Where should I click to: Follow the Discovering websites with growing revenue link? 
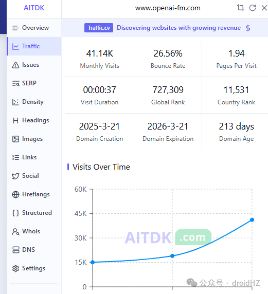click(178, 28)
